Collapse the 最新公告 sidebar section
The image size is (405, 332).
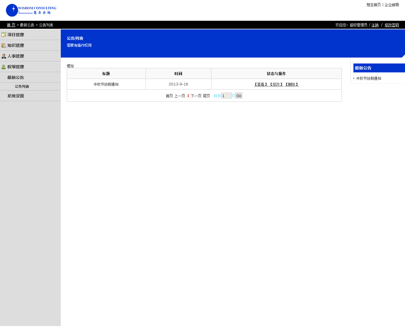click(x=16, y=77)
